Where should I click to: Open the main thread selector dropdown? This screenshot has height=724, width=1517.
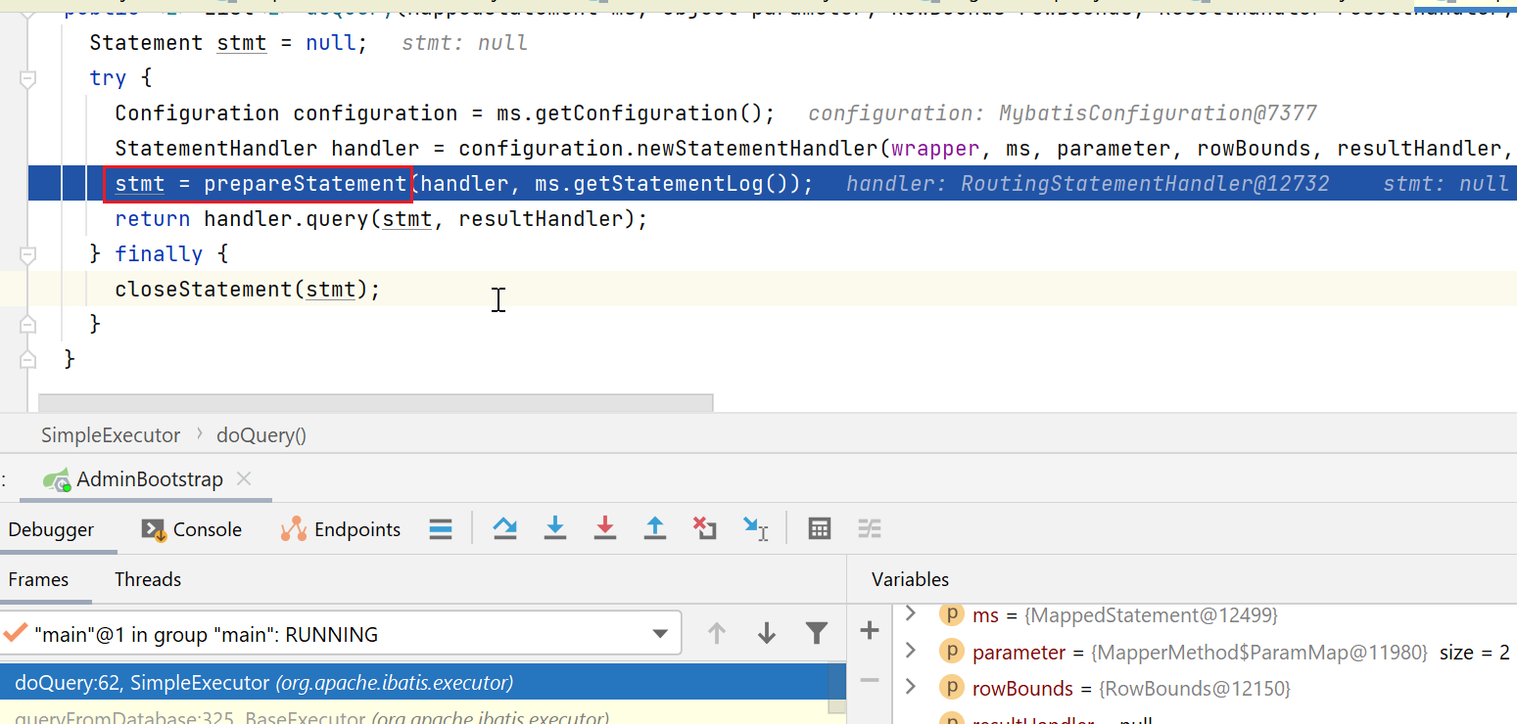(x=660, y=634)
